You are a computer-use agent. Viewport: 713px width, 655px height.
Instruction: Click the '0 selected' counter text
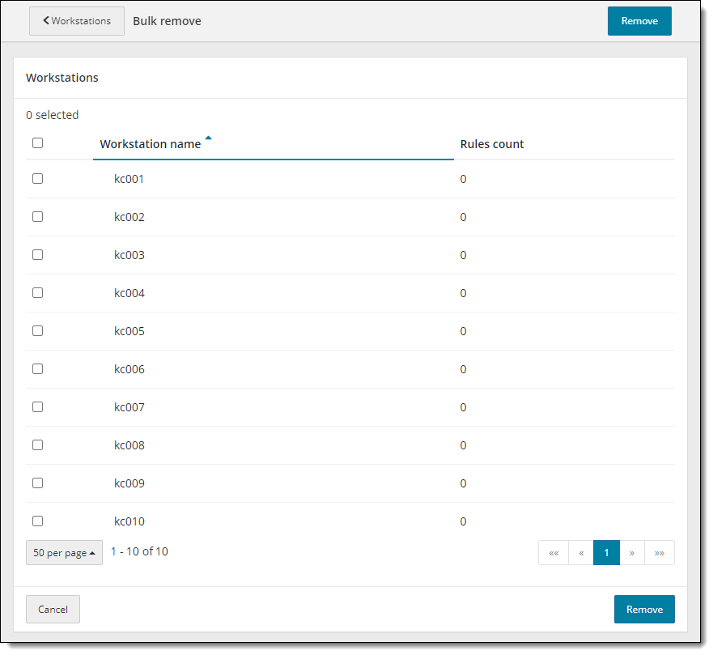tap(53, 115)
